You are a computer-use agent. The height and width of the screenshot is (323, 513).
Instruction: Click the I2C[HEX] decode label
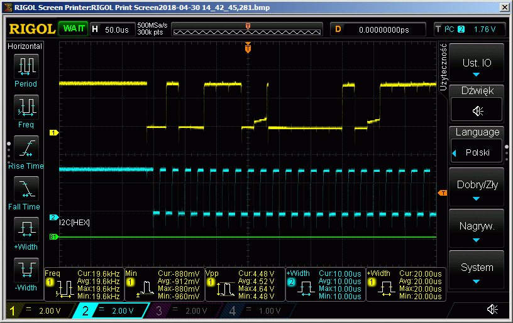pos(75,223)
